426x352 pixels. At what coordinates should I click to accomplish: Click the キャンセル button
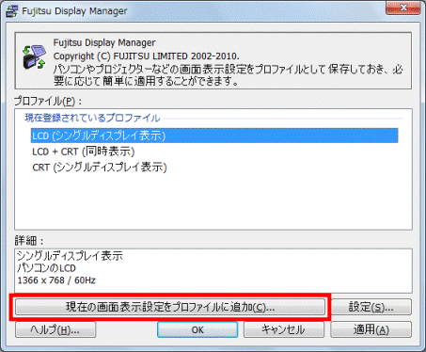(x=284, y=329)
